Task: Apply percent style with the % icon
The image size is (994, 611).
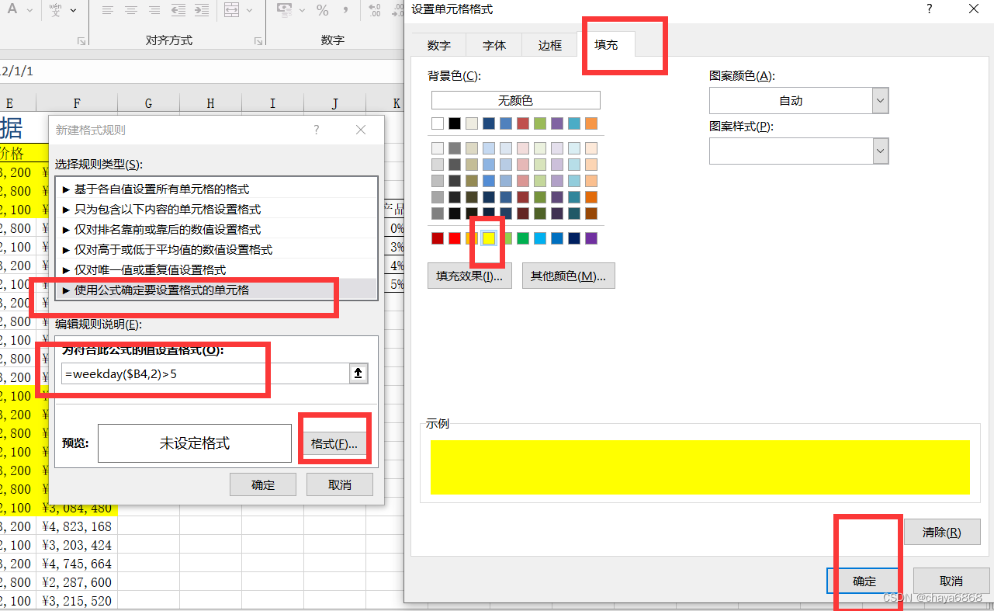Action: point(322,11)
